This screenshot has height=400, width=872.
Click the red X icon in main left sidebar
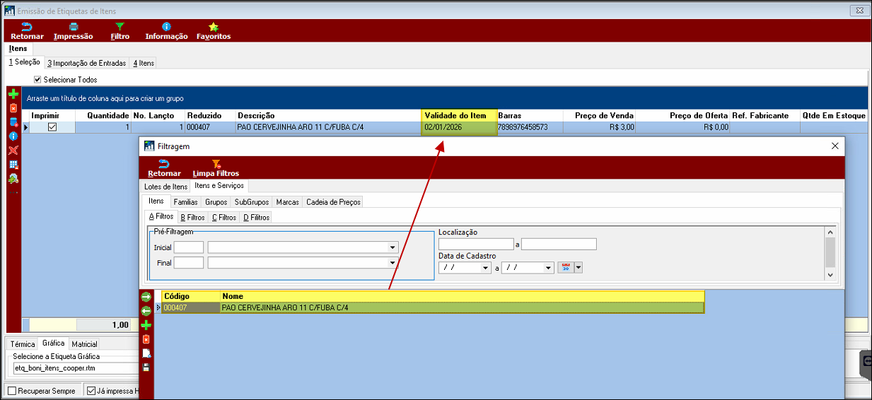13,150
